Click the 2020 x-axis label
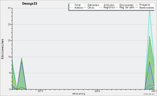This screenshot has width=157, height=96. (x=97, y=91)
